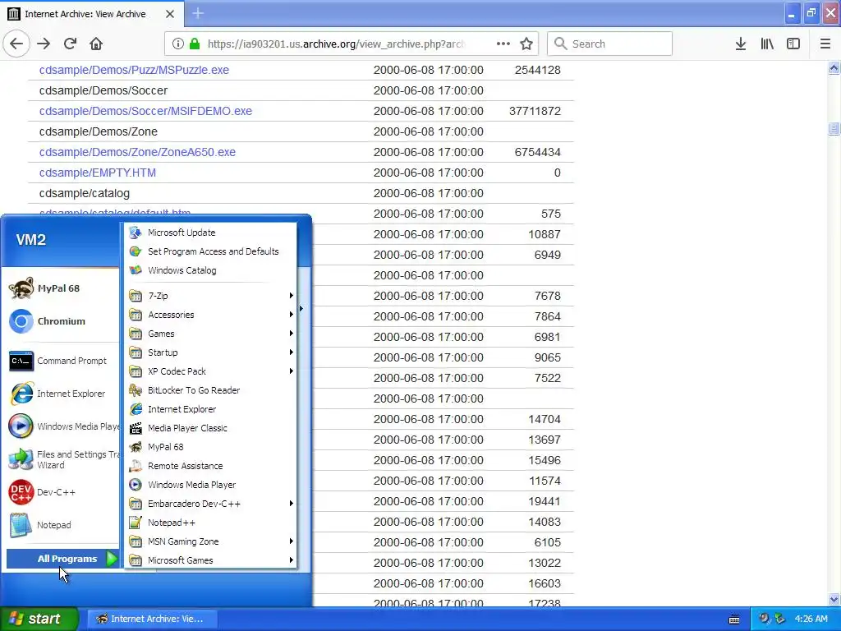Click the All Programs button
The height and width of the screenshot is (631, 841).
point(62,559)
